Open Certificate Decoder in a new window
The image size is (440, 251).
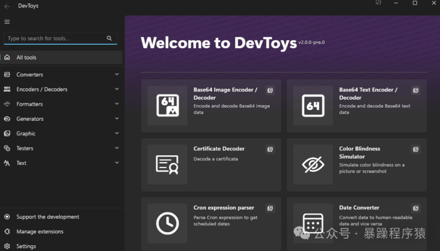[270, 149]
